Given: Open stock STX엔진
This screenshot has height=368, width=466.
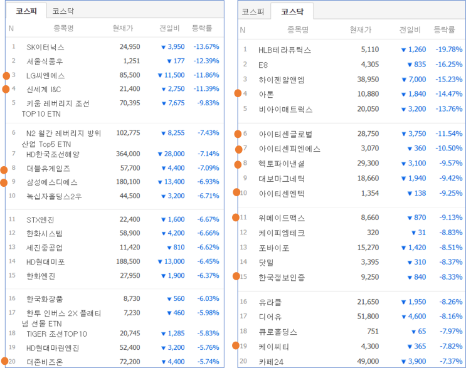Looking at the screenshot, I should click(40, 220).
